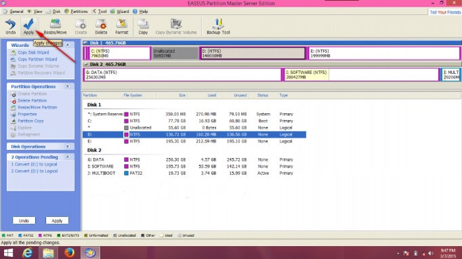Select J: MULTIBOOT block in disk map

450,75
